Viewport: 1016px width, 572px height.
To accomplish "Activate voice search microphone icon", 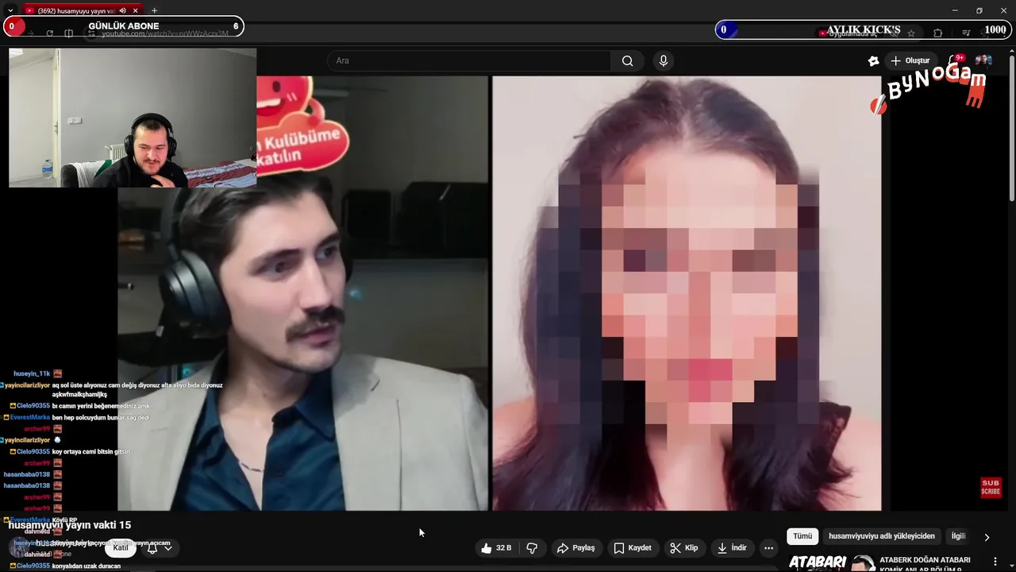I will (664, 60).
